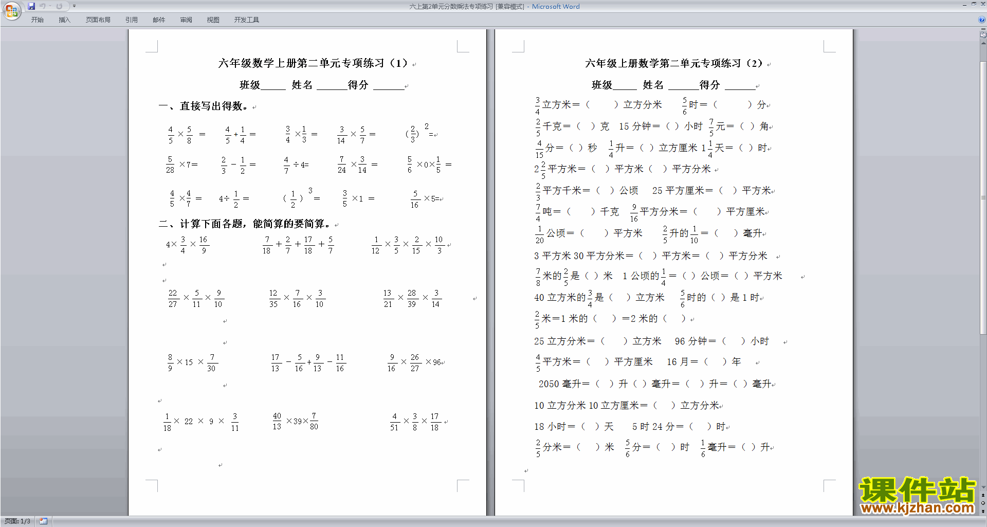Open the 审阅 tab
This screenshot has width=987, height=527.
(x=186, y=20)
